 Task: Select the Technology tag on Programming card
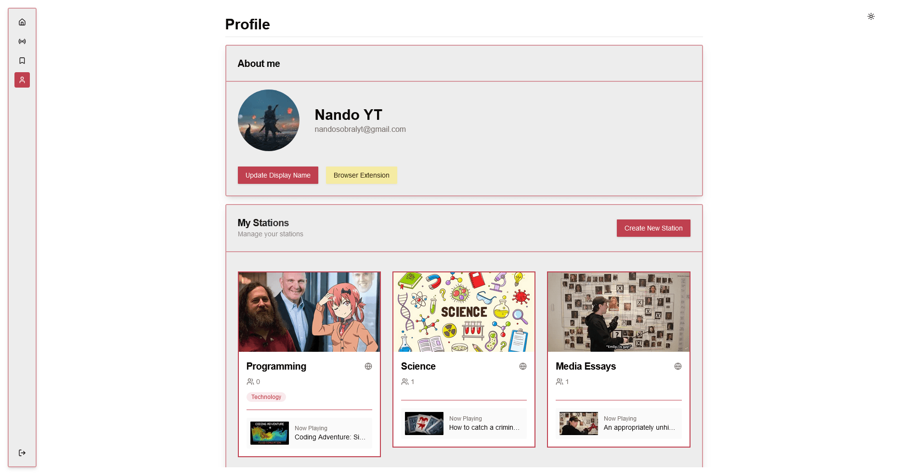click(x=266, y=397)
